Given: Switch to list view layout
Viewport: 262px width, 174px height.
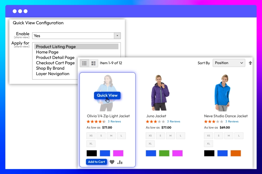Looking at the screenshot, I should click(x=93, y=63).
